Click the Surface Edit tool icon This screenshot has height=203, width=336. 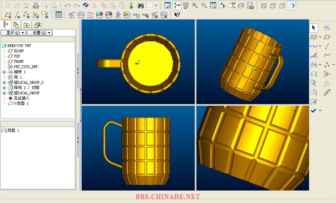click(314, 101)
